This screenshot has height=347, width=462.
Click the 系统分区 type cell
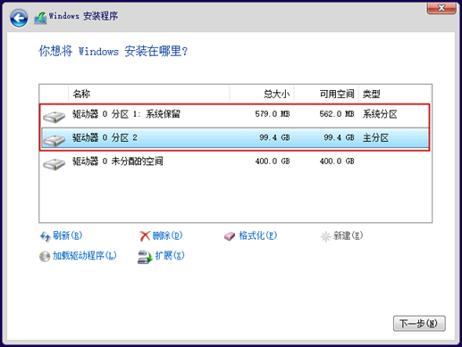[x=380, y=114]
